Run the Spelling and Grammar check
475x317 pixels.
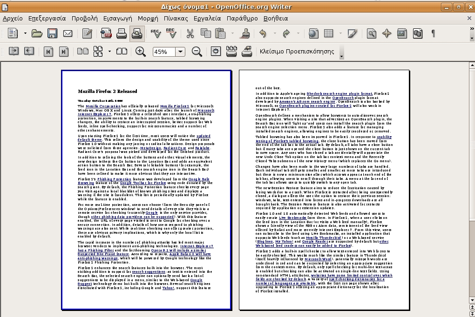tap(156, 33)
